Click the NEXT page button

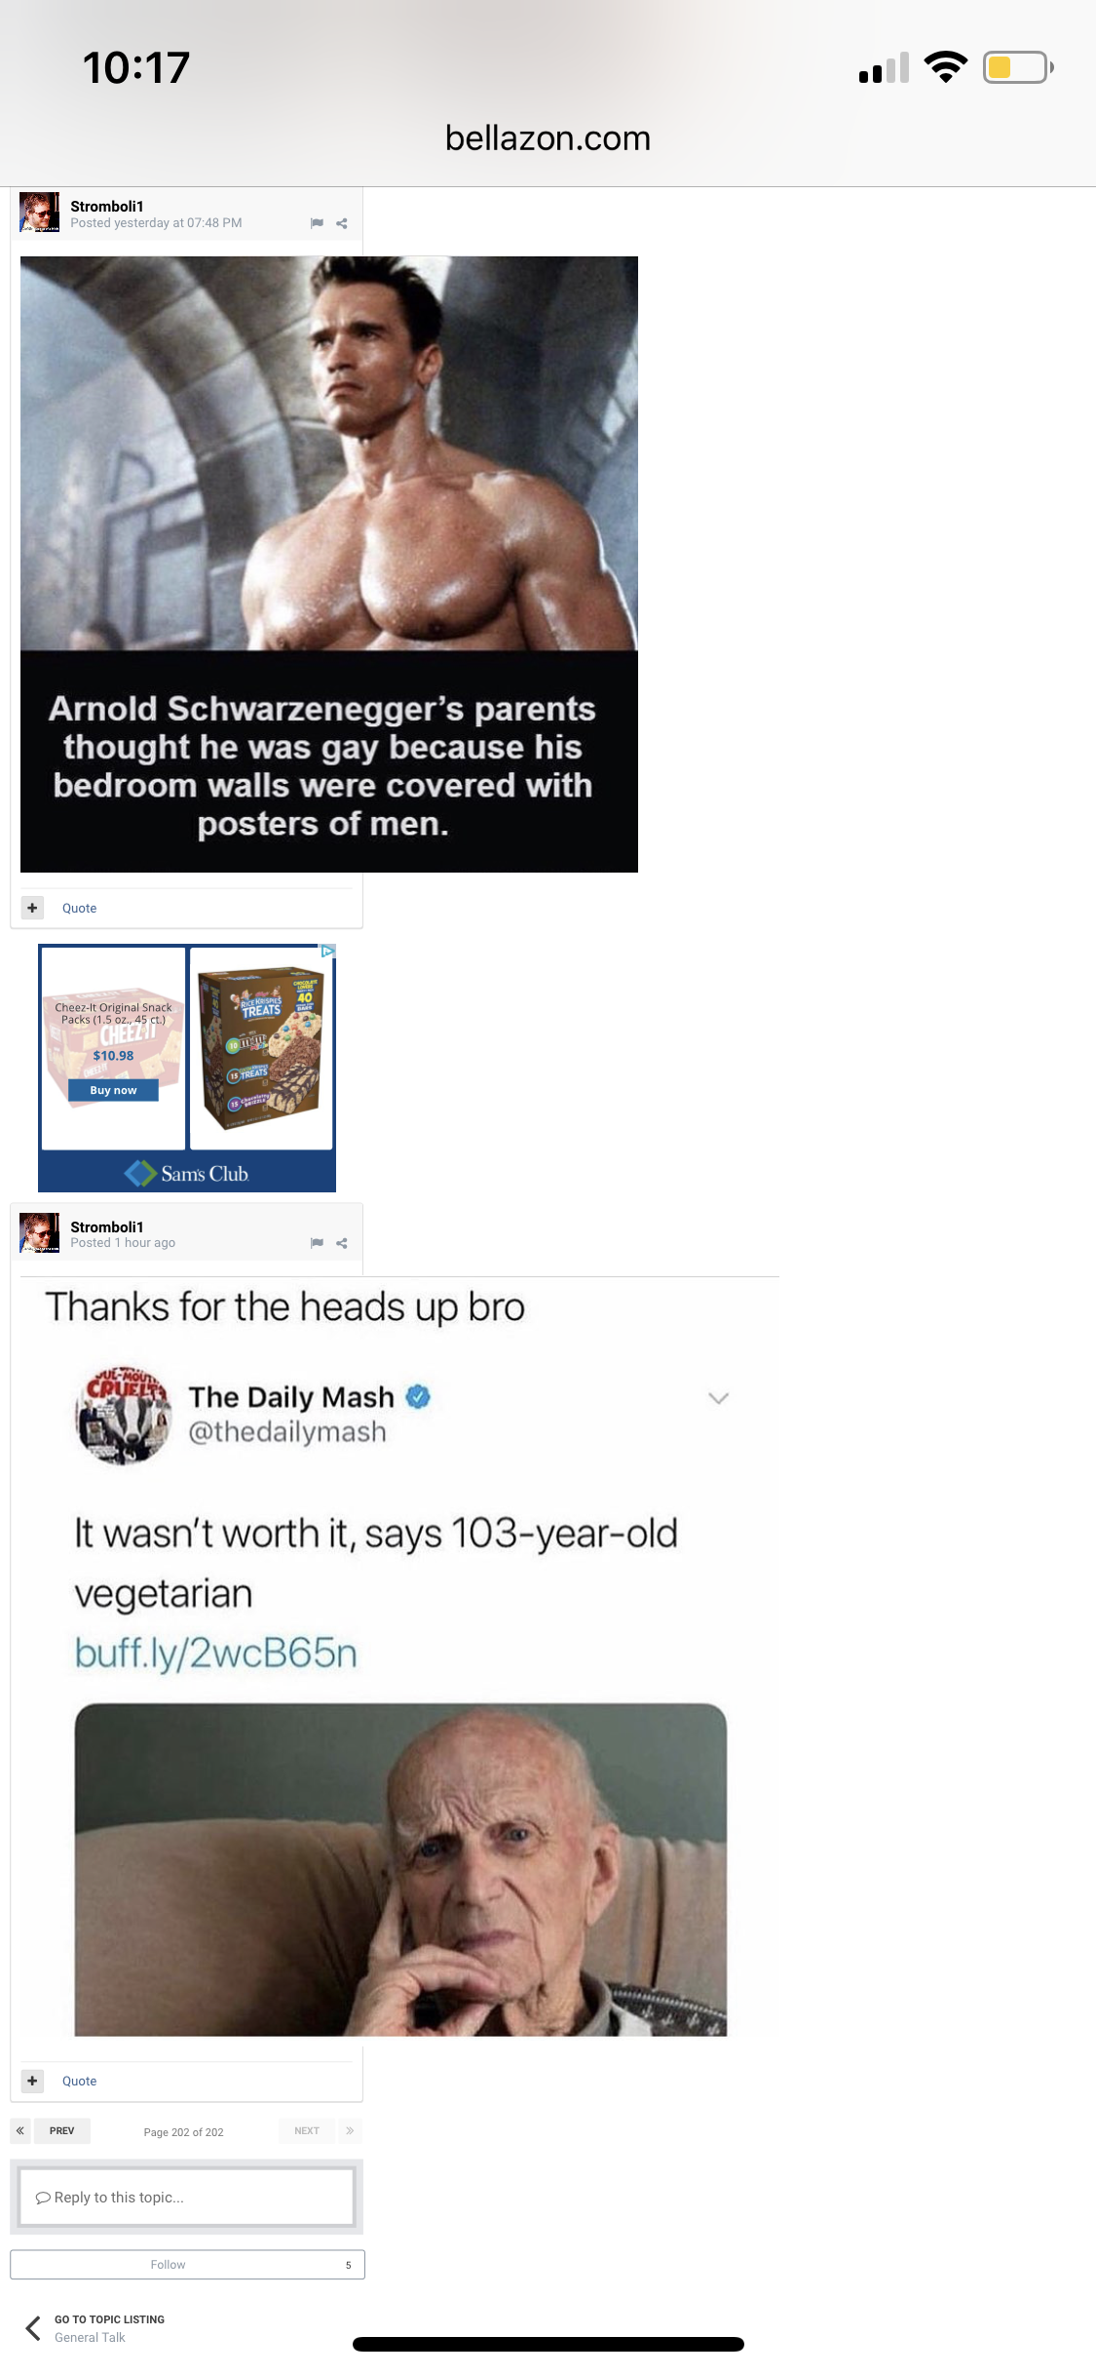(307, 2130)
